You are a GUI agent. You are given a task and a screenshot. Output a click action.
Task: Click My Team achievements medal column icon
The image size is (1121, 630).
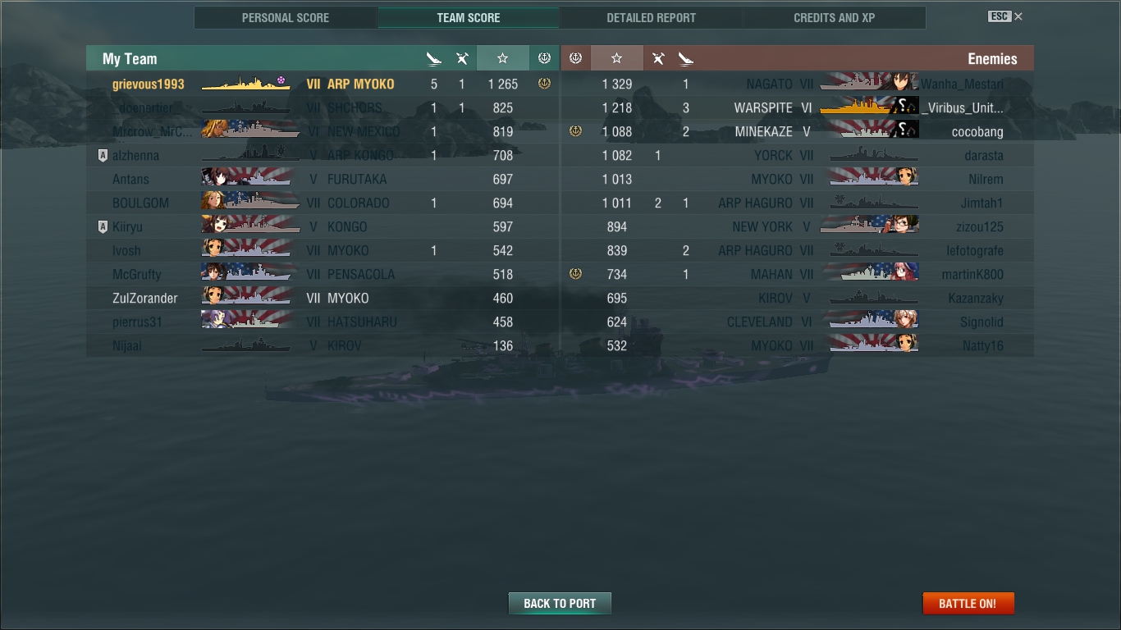(544, 58)
